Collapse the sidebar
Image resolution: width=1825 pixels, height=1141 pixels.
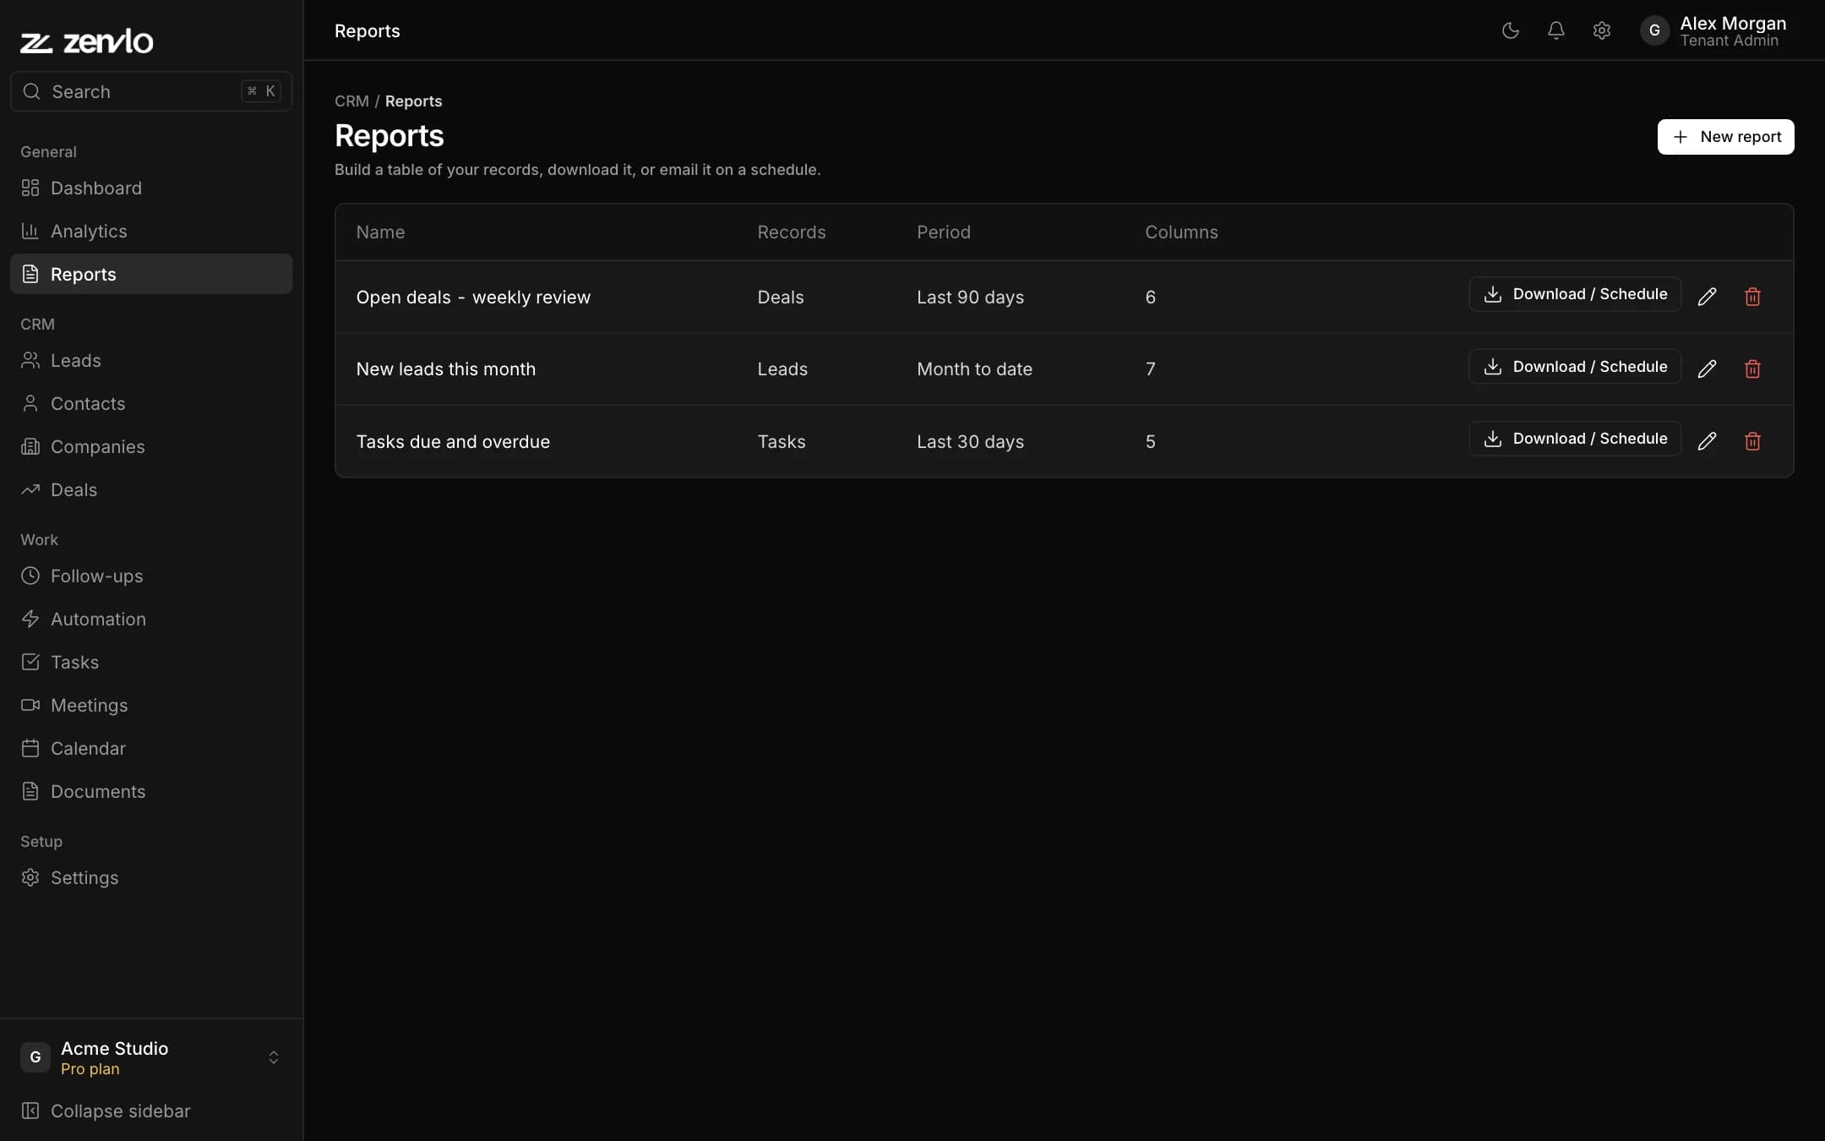click(106, 1111)
